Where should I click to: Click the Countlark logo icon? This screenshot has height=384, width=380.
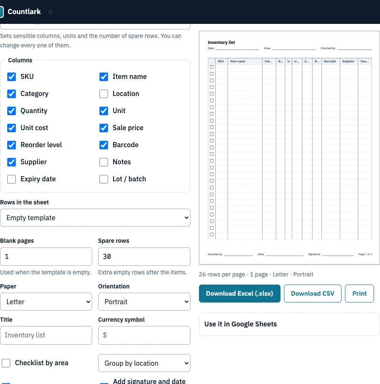pyautogui.click(x=1, y=12)
